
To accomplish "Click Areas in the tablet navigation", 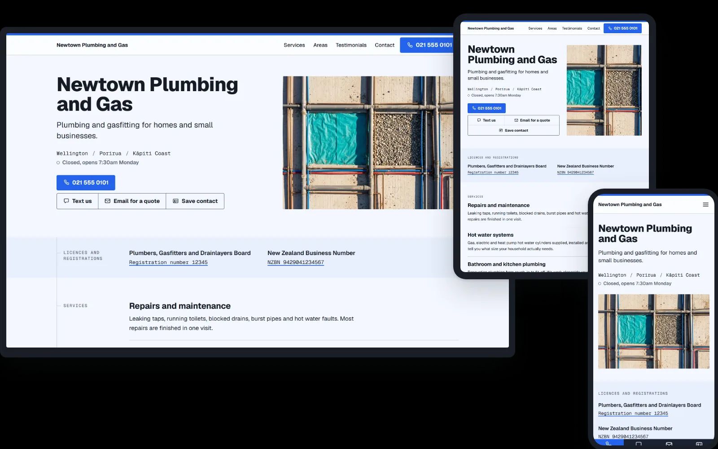I will click(552, 28).
